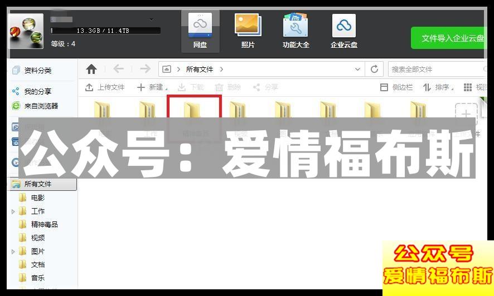The width and height of the screenshot is (494, 296).
Task: Open the 功能大全 toolbox tab
Action: point(296,31)
